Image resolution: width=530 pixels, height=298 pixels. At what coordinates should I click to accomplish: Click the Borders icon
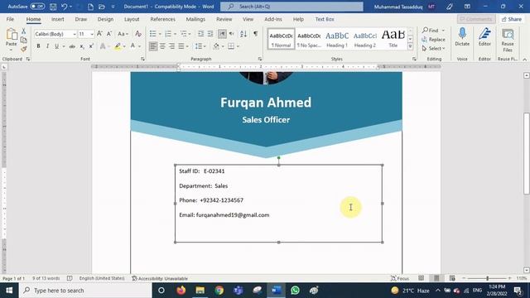(231, 46)
